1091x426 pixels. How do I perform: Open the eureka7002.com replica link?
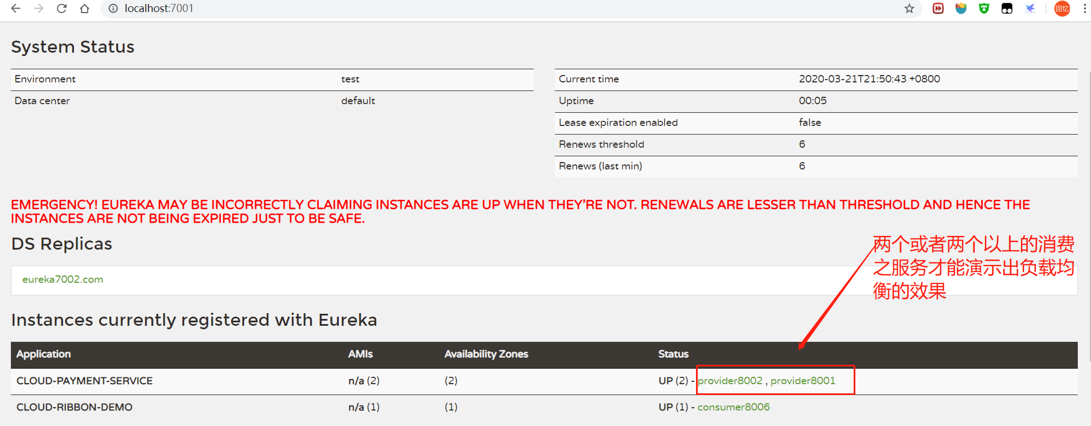(62, 279)
